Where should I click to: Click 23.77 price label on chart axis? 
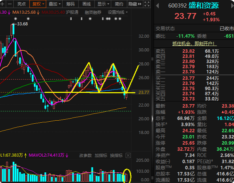click(x=144, y=93)
